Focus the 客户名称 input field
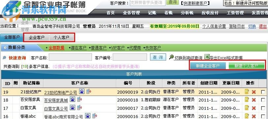Image resolution: width=268 pixels, height=119 pixels. coord(71,57)
